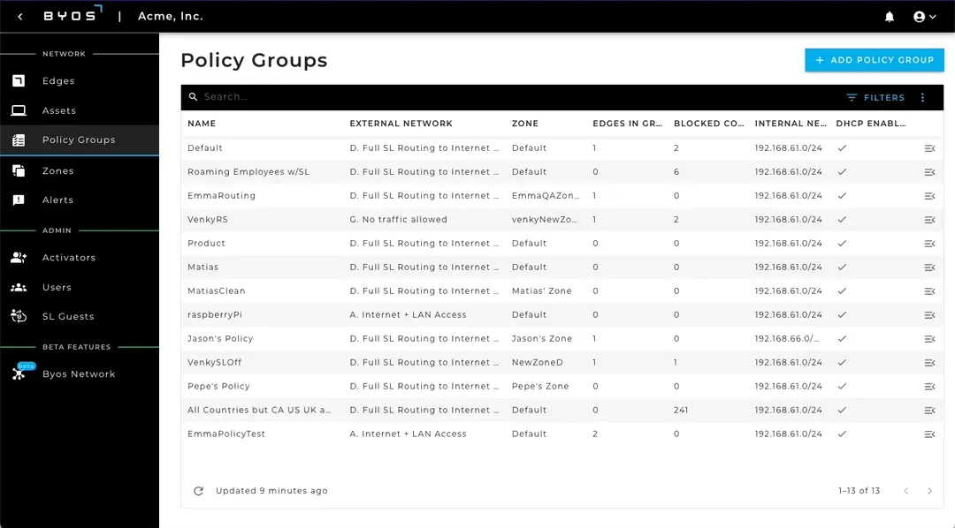Open row menu for VenkySLOff
Screen dimensions: 955x528
[929, 363]
